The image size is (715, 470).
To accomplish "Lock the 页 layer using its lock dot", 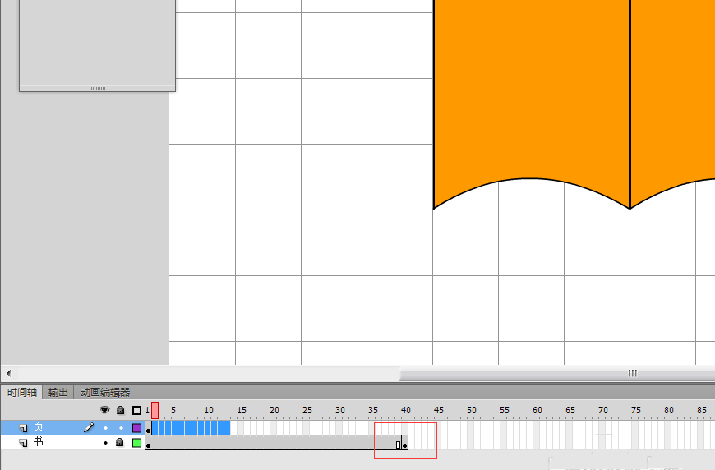I will point(121,428).
